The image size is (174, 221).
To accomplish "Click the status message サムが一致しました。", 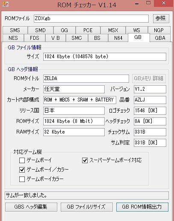I will (87, 195).
